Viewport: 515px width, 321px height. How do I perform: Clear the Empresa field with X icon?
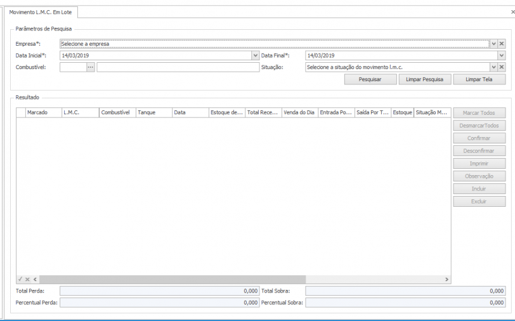click(502, 44)
